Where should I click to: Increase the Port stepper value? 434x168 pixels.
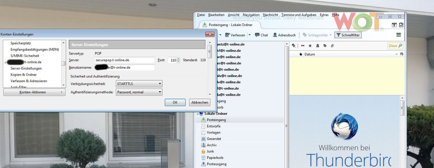178,59
